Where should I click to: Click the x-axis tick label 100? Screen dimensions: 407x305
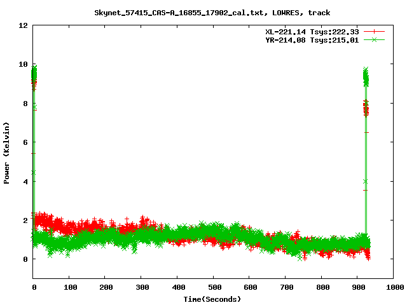(x=71, y=287)
